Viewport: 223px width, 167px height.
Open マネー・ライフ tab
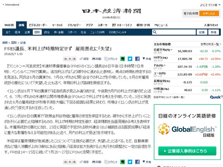(122, 25)
